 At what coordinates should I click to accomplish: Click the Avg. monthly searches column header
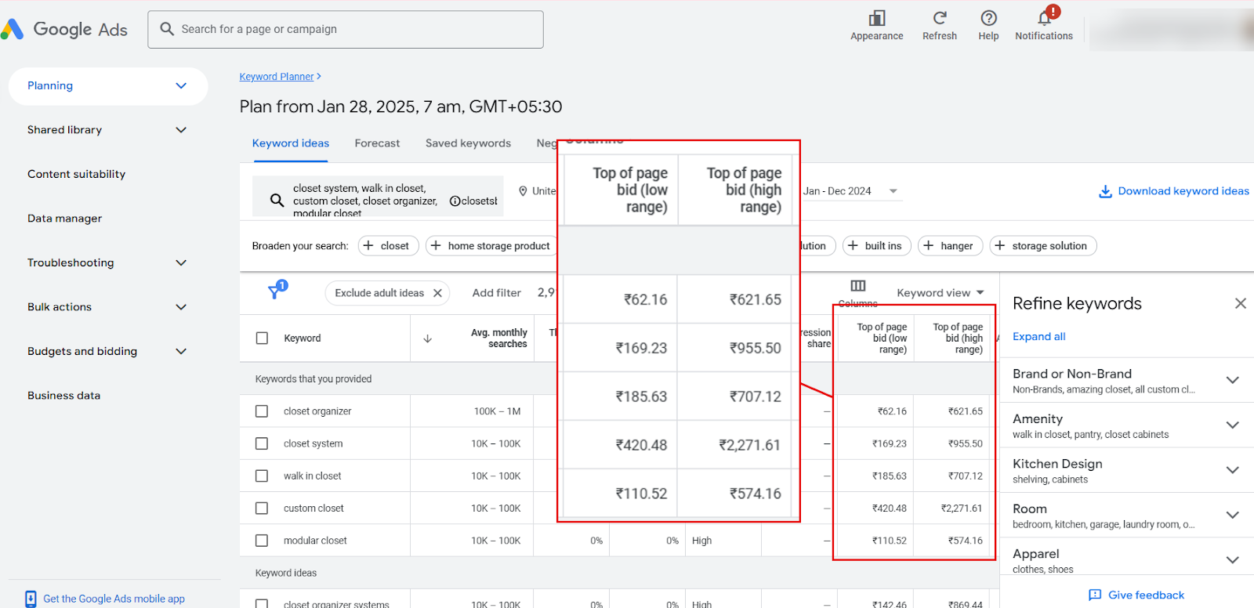[x=498, y=338]
